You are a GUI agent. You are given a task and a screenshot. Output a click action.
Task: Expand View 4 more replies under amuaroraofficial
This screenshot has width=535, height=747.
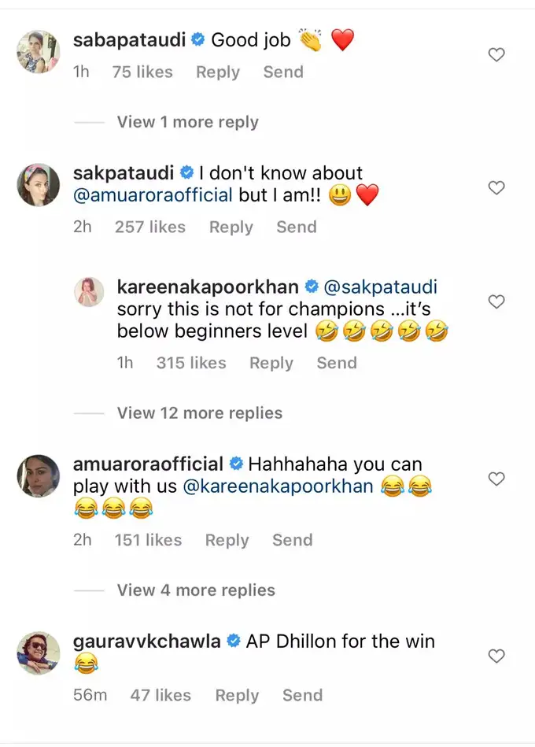(196, 590)
